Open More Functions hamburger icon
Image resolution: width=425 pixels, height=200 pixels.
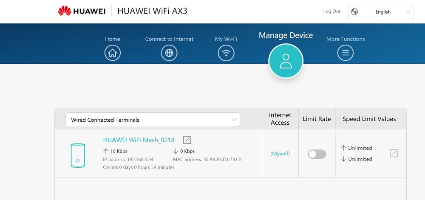(345, 53)
